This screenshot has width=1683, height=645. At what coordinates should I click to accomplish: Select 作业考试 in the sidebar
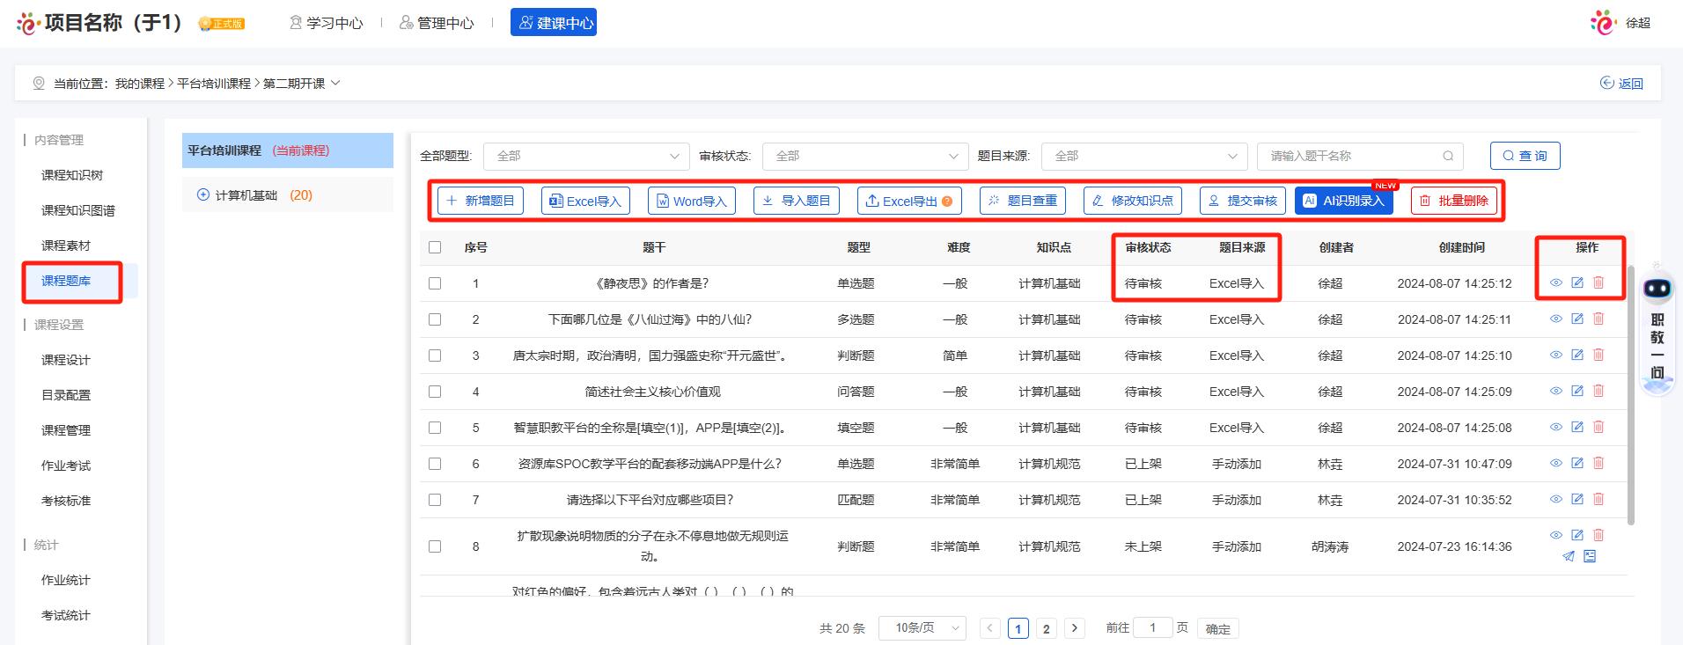tap(66, 465)
